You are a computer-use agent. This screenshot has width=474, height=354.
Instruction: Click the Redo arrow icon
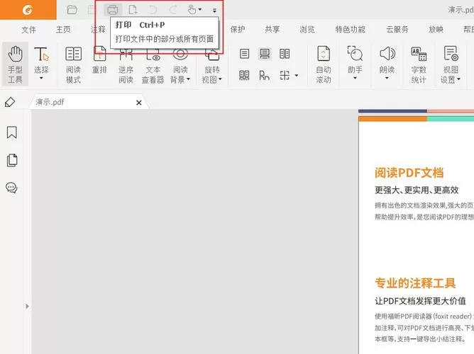pos(173,10)
